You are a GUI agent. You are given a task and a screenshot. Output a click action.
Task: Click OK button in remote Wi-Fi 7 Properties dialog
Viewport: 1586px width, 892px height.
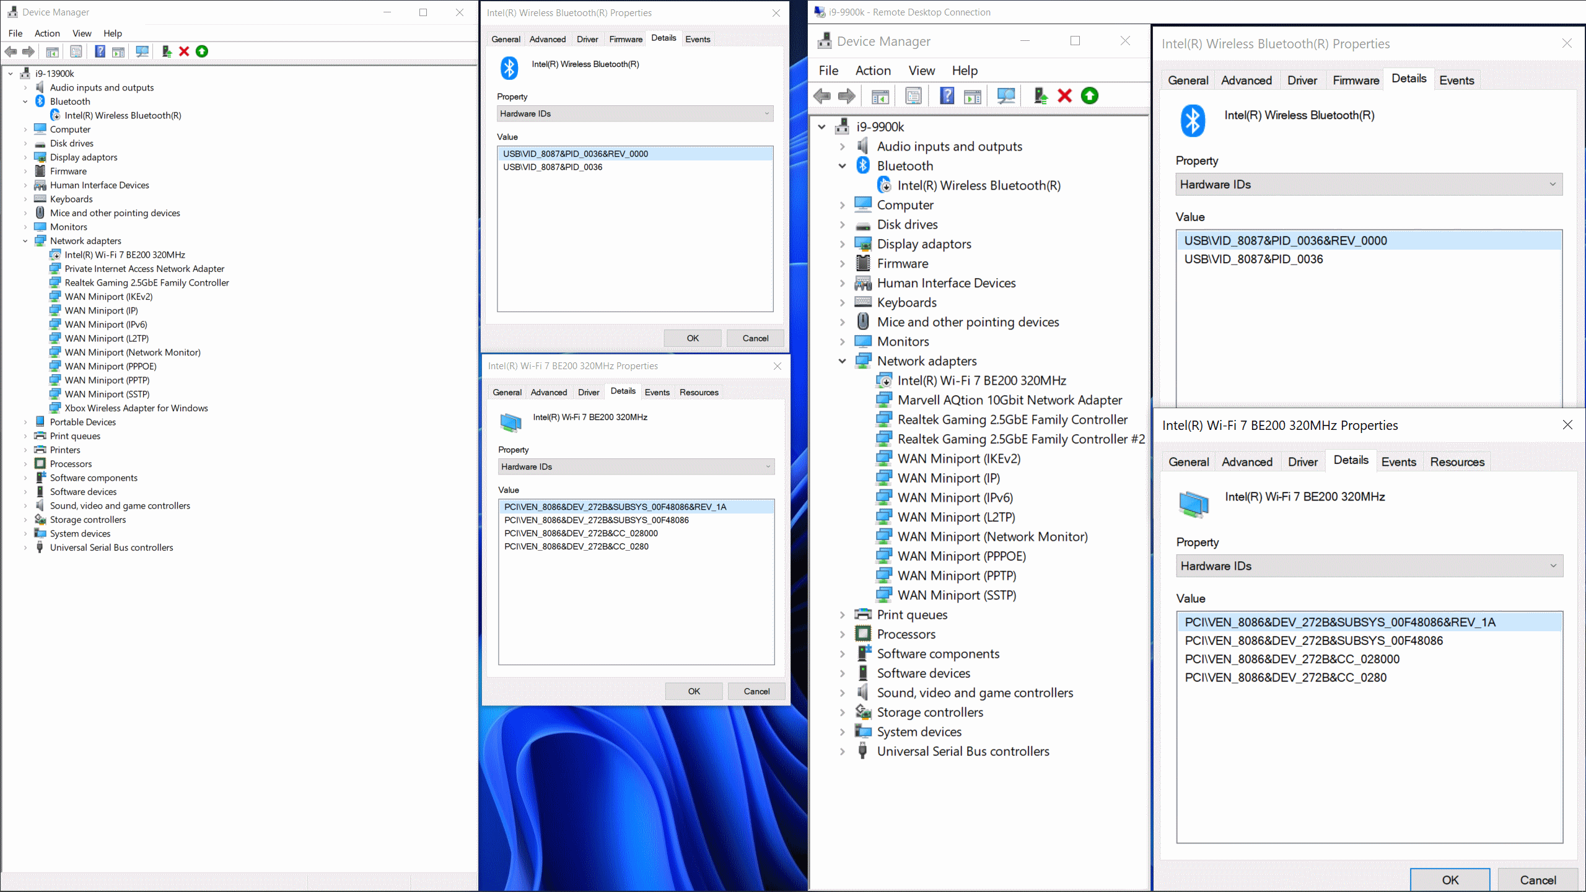(1450, 880)
